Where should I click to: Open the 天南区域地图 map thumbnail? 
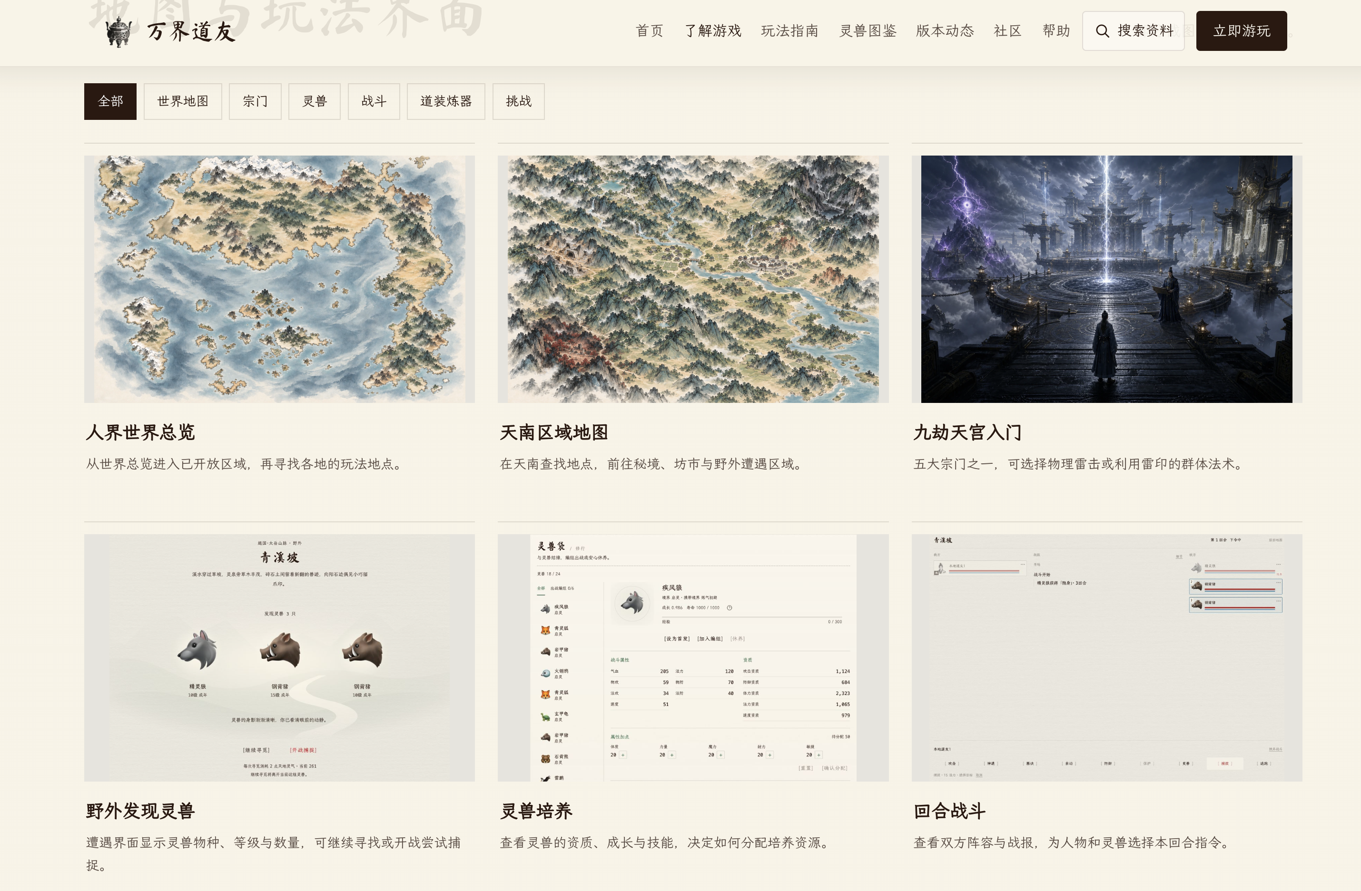693,279
